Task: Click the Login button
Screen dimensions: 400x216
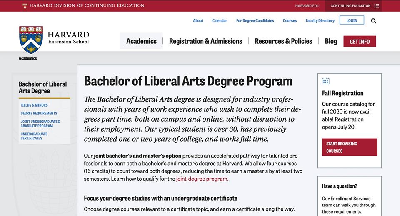Action: [352, 20]
